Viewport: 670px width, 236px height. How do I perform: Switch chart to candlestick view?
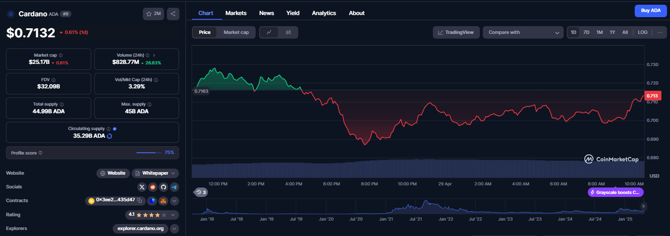coord(288,32)
